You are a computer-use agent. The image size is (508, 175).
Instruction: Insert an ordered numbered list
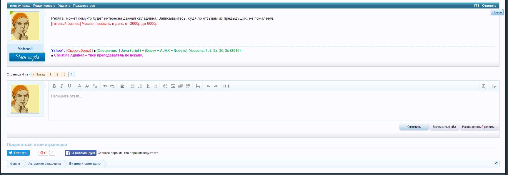(x=140, y=86)
